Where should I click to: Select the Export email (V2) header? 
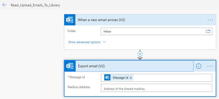pos(129,66)
